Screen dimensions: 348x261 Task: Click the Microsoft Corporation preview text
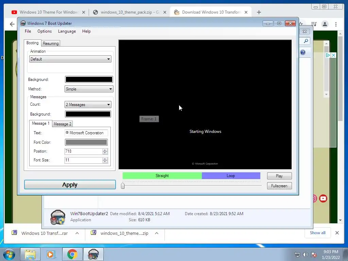coord(205,164)
